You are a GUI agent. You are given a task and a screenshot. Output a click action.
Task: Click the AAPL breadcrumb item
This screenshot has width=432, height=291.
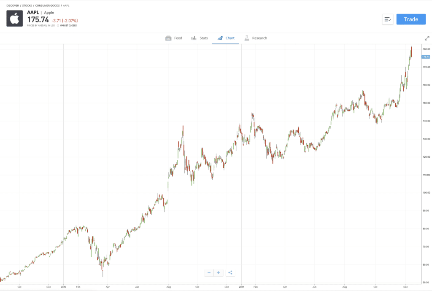coord(66,5)
